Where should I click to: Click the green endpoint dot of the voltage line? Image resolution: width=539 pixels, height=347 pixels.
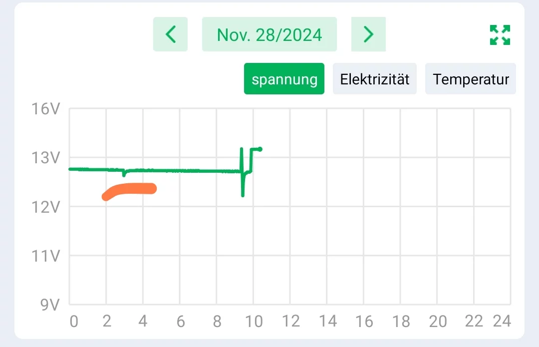[x=260, y=149]
